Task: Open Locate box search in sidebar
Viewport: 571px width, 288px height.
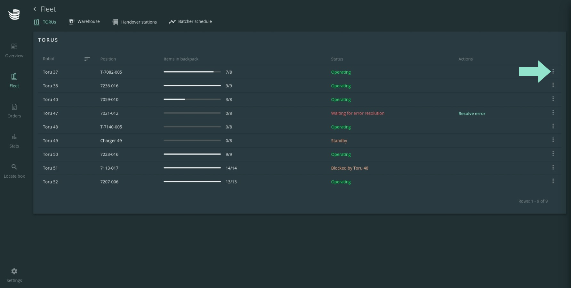Action: [x=14, y=171]
